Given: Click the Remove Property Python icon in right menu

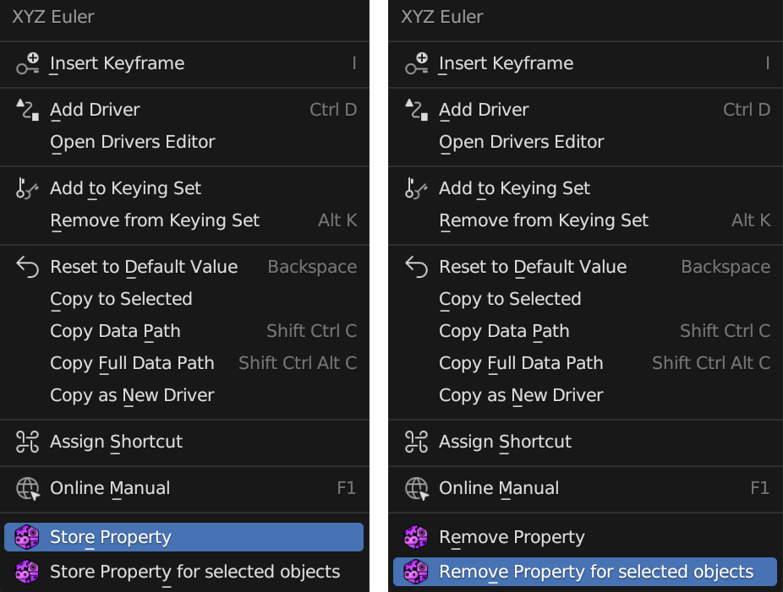Looking at the screenshot, I should pyautogui.click(x=415, y=536).
